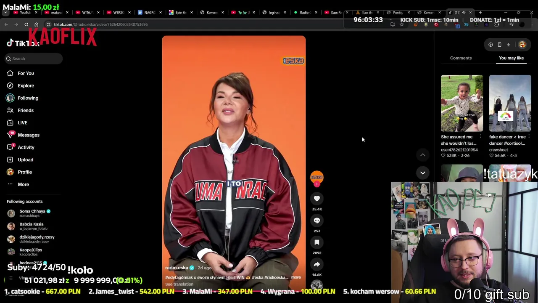
Task: Go to next video arrow
Action: pyautogui.click(x=423, y=173)
